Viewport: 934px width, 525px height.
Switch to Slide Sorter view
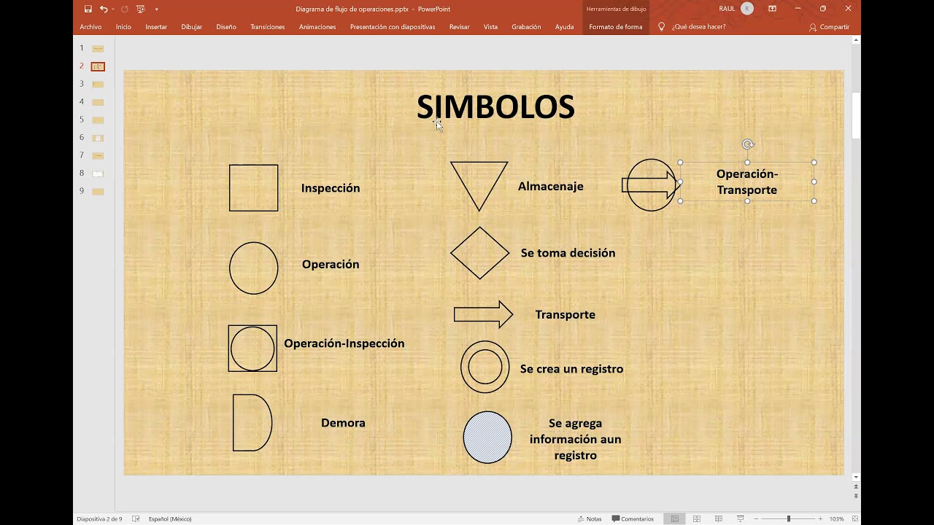(697, 519)
